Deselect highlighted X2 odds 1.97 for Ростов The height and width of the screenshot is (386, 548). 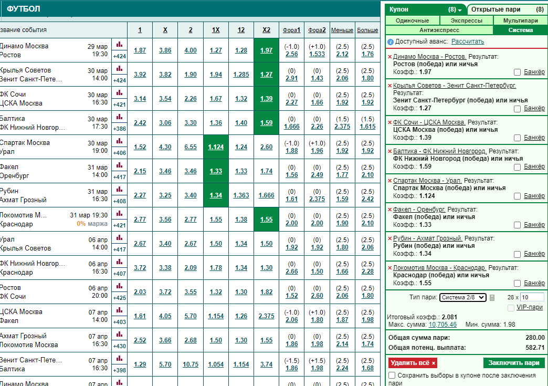pyautogui.click(x=266, y=50)
